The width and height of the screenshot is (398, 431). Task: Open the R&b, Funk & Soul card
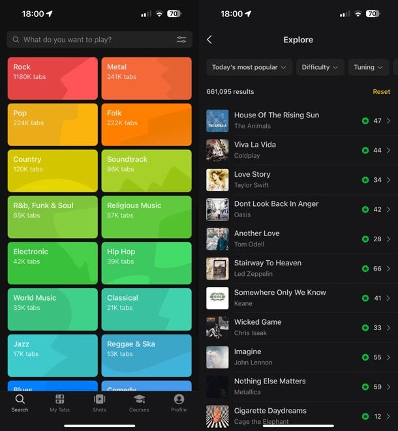click(53, 217)
